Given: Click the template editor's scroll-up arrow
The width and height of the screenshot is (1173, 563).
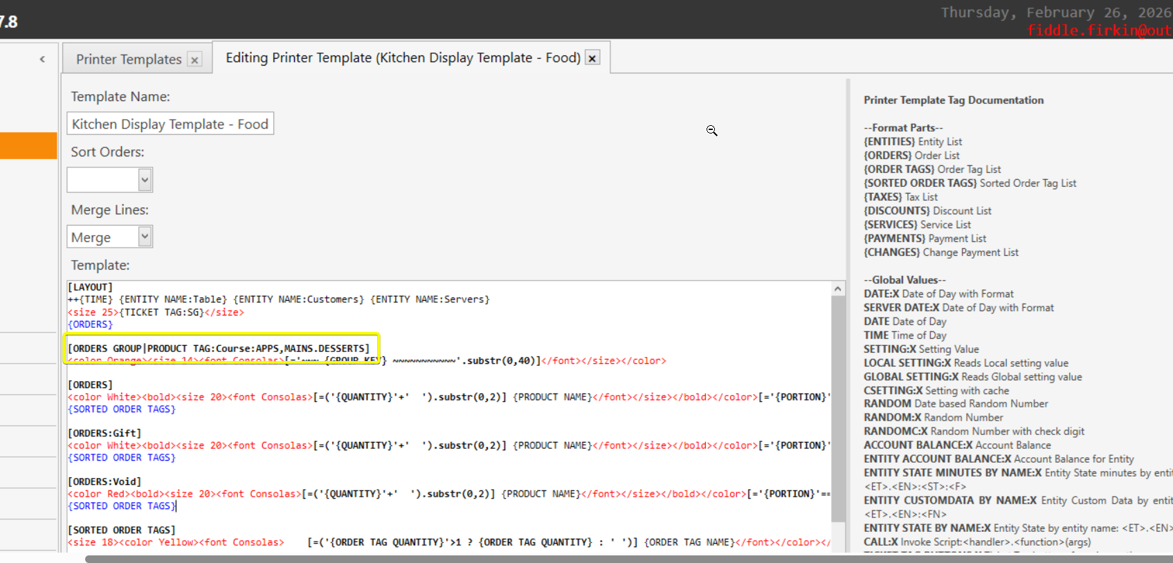Looking at the screenshot, I should coord(838,289).
